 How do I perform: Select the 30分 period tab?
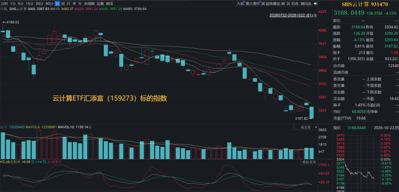coord(39,4)
